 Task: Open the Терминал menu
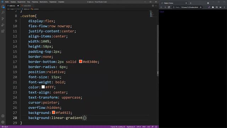click(x=53, y=2)
